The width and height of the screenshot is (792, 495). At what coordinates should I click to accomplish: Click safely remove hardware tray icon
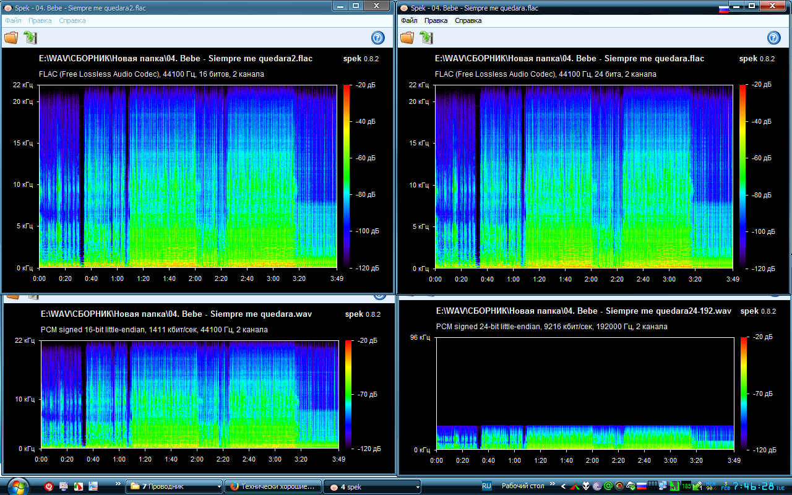(697, 486)
